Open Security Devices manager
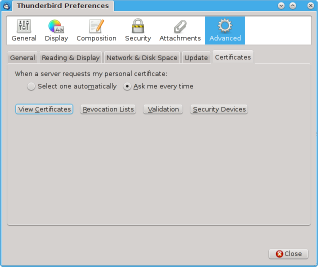Screen dimensions: 318x267 pos(219,109)
